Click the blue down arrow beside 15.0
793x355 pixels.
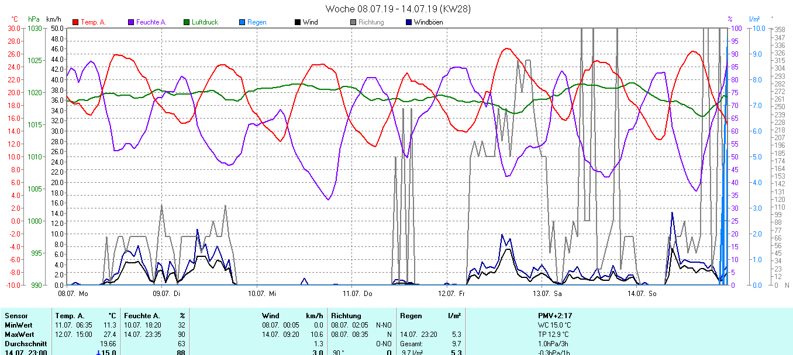pyautogui.click(x=98, y=352)
